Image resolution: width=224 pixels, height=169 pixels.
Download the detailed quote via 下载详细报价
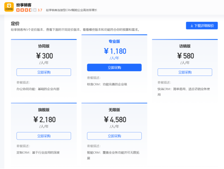[202, 25]
